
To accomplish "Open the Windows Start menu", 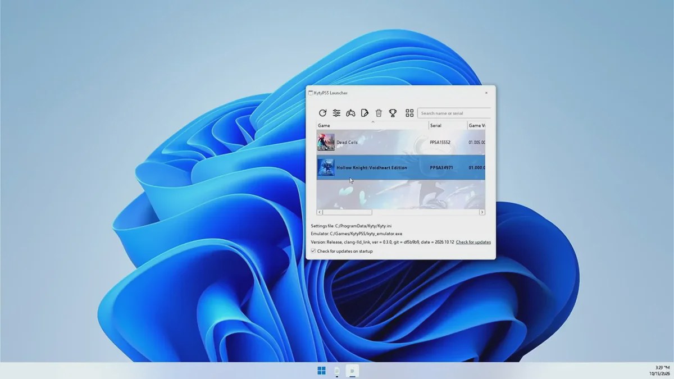I will pos(321,371).
